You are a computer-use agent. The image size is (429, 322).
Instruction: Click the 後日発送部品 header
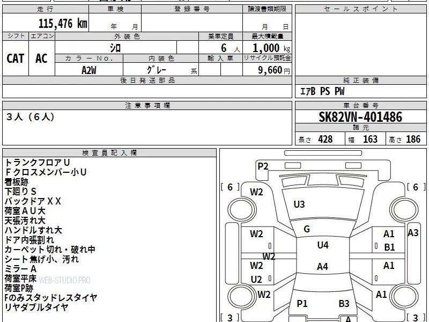click(147, 80)
